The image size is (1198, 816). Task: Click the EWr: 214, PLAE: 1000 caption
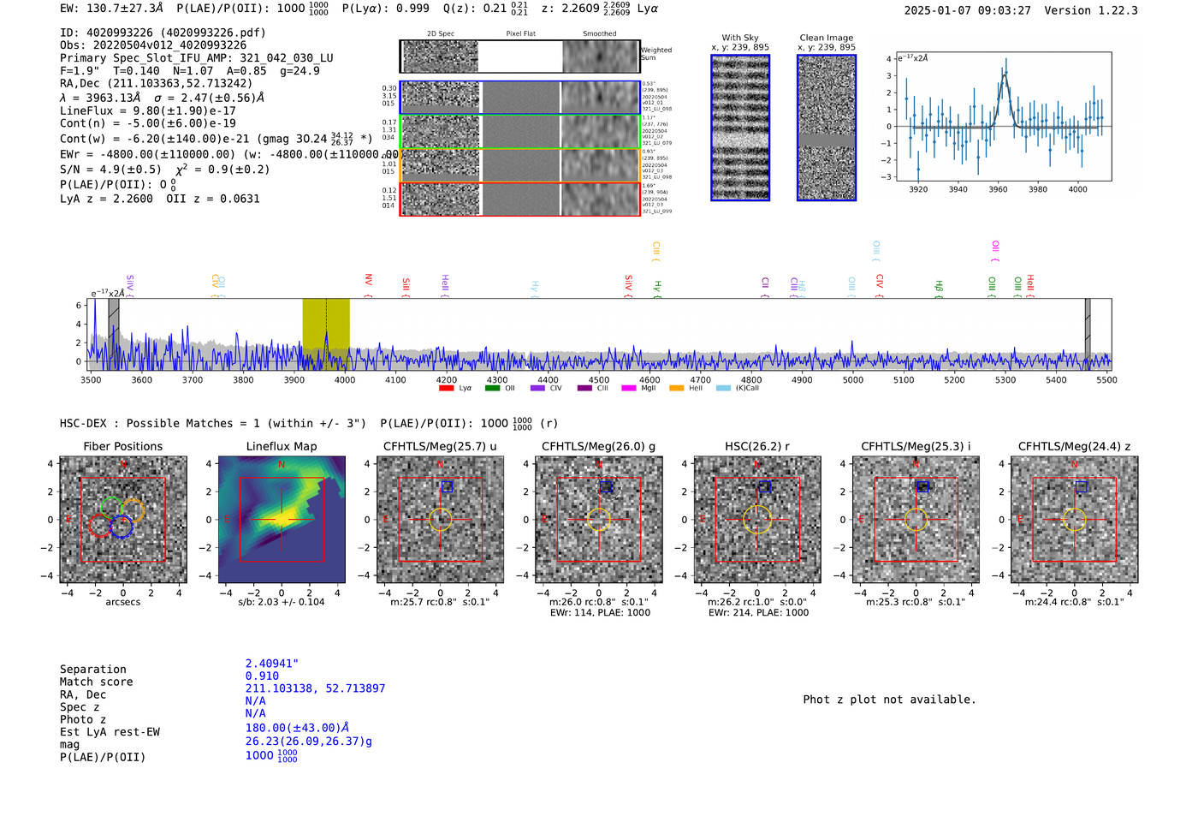pos(758,613)
